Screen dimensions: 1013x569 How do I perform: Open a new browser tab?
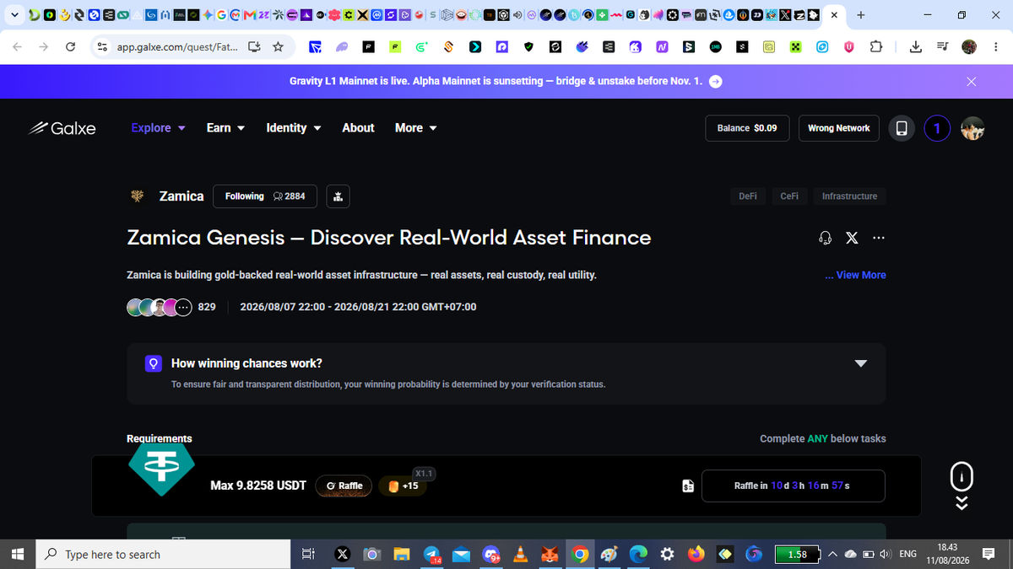(861, 15)
